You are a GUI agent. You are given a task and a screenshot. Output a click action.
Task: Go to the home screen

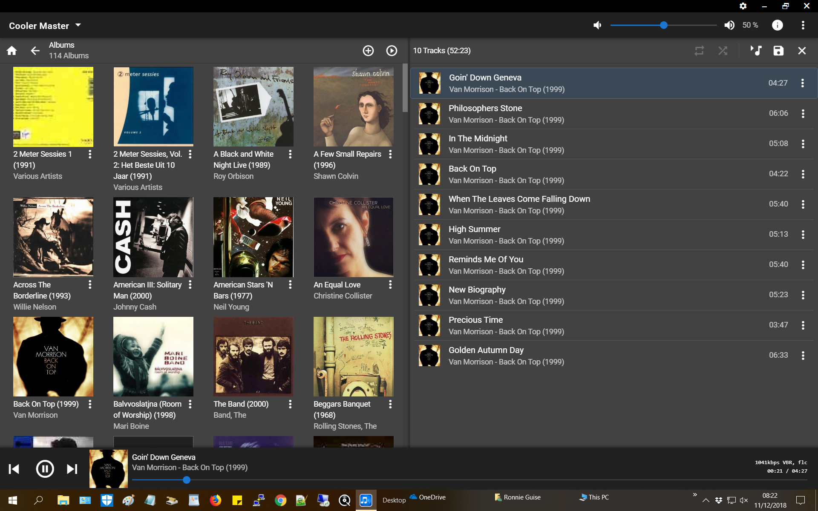click(12, 51)
